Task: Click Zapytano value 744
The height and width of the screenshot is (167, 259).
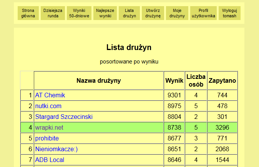Action: pos(222,95)
